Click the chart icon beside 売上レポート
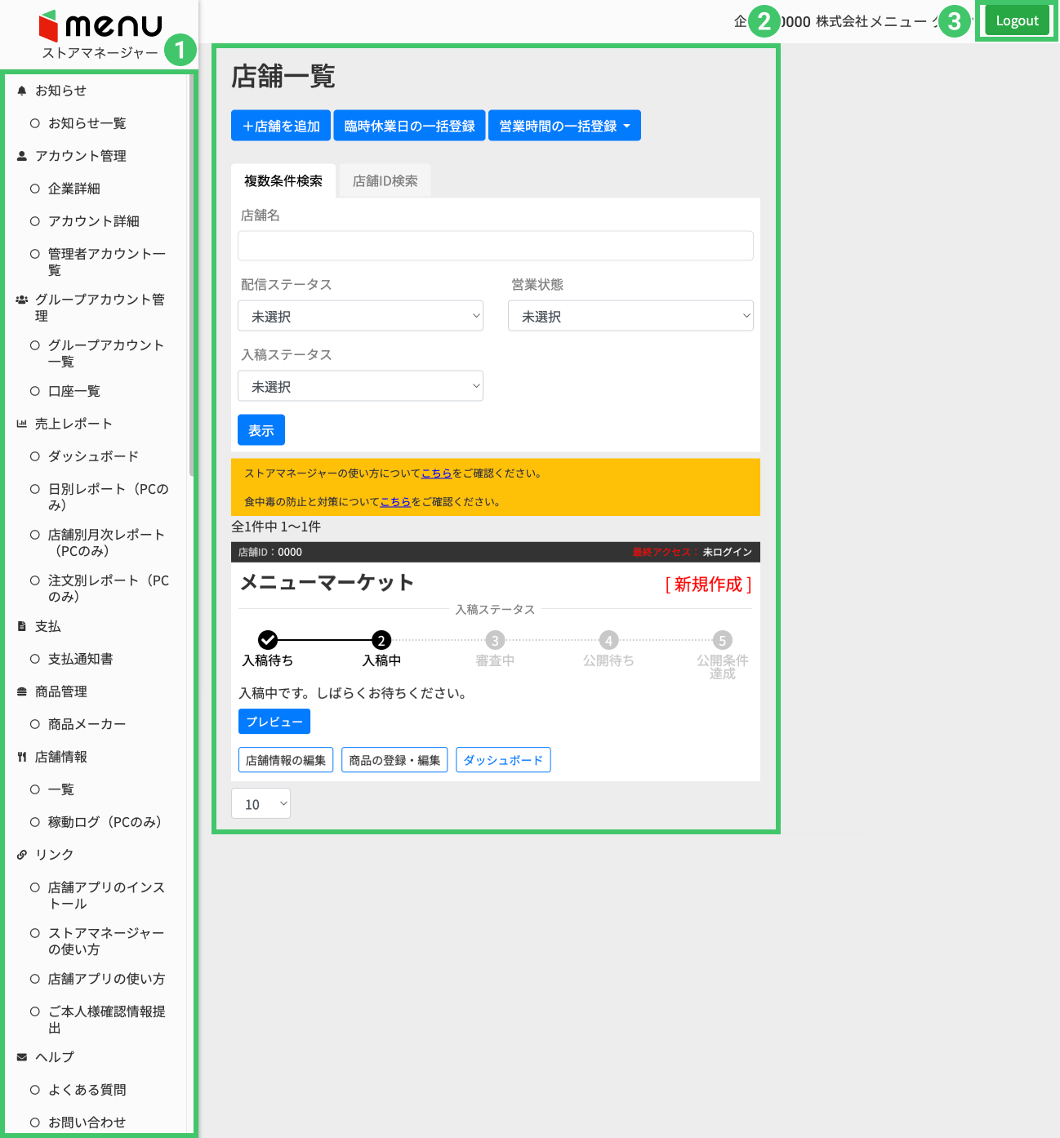This screenshot has height=1138, width=1060. click(x=22, y=424)
